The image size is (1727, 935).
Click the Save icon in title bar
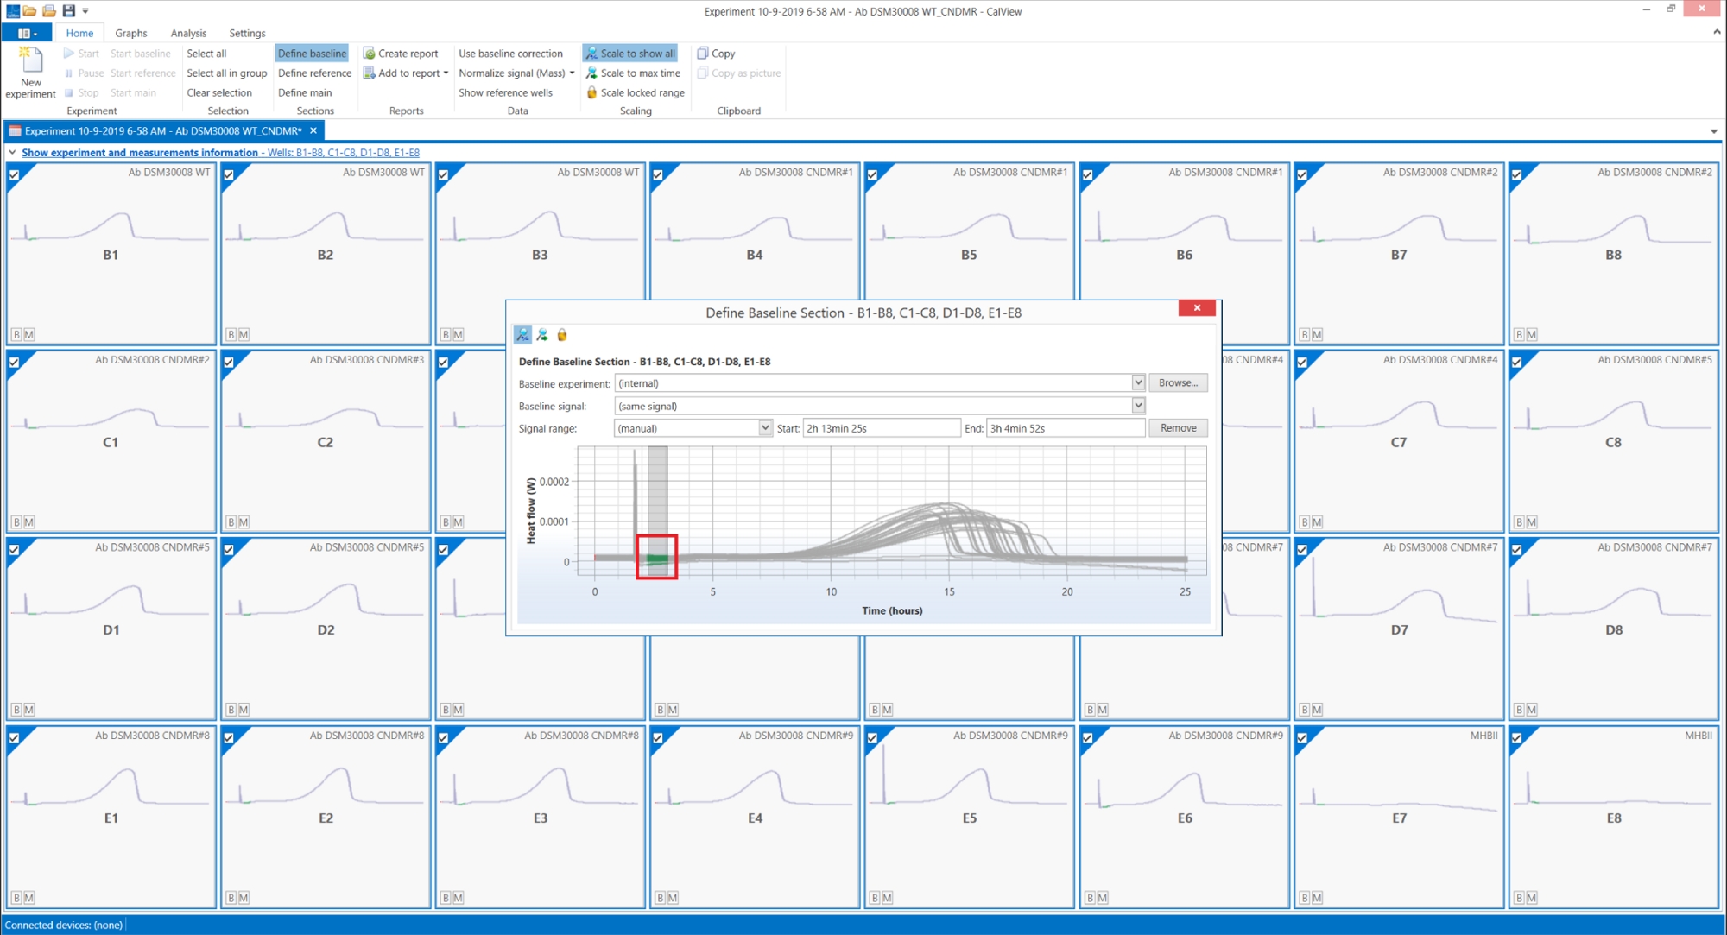(x=68, y=10)
